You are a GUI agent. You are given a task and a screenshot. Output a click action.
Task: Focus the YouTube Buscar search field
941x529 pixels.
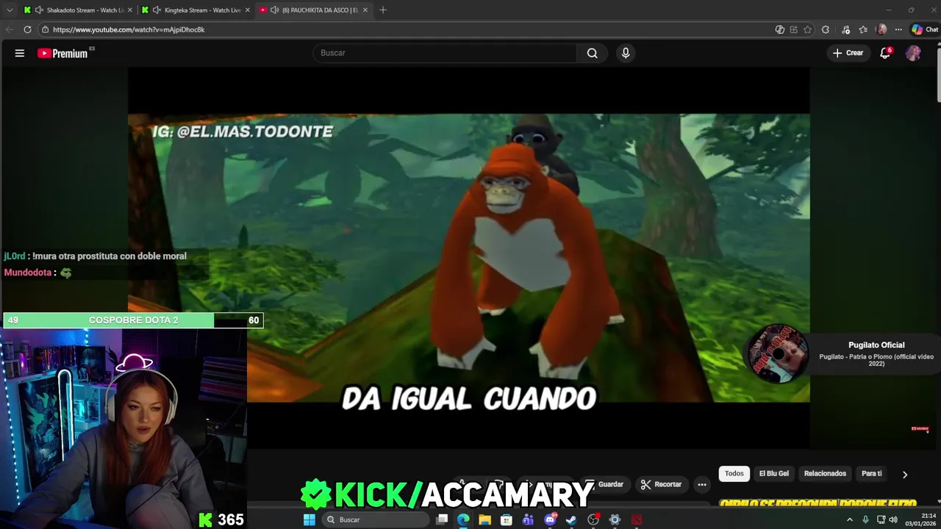pyautogui.click(x=446, y=53)
